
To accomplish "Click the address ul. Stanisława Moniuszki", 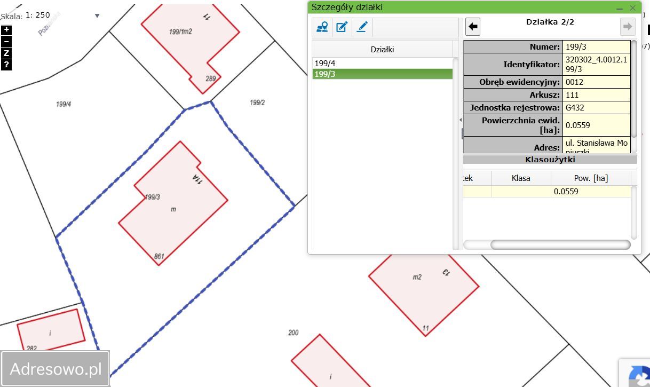I will 597,146.
